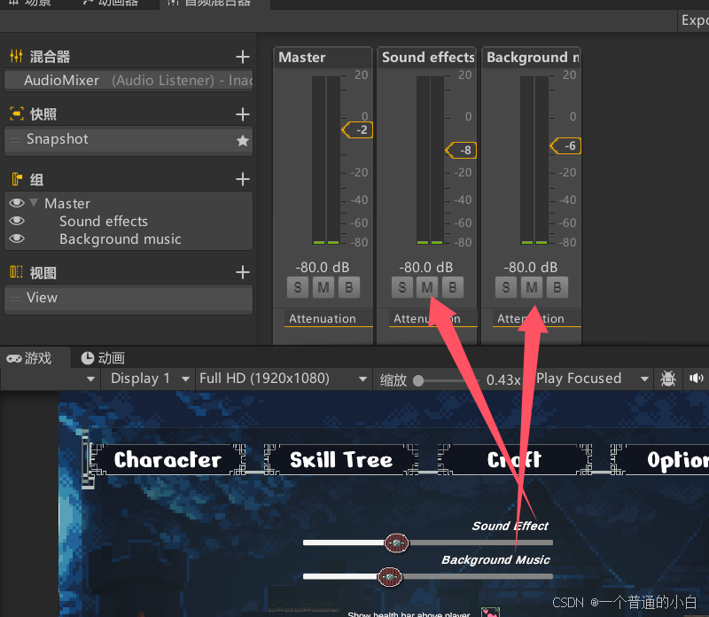
Task: Add a new snapshot with the plus icon
Action: point(243,114)
